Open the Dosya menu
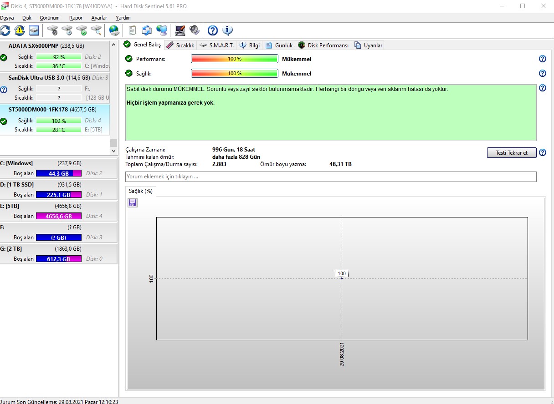The image size is (554, 404). pyautogui.click(x=7, y=18)
